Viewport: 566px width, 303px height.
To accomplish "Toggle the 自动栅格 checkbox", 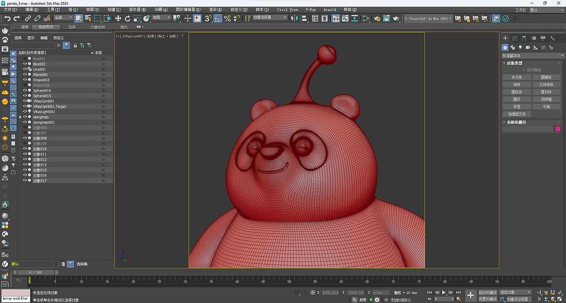I will (x=524, y=70).
